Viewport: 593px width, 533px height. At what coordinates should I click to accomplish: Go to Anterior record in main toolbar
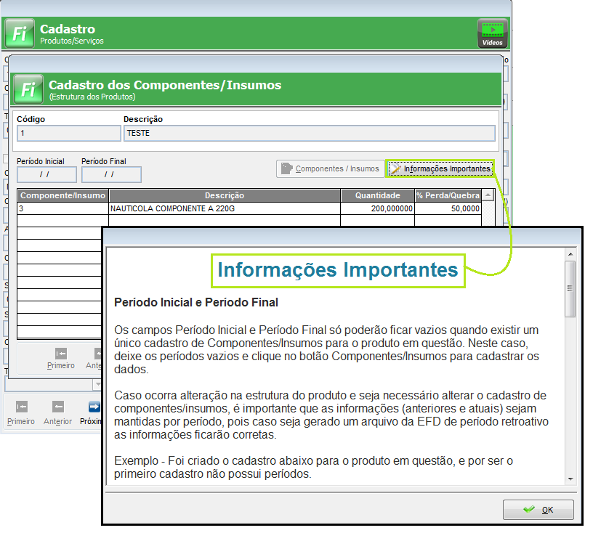coord(57,412)
